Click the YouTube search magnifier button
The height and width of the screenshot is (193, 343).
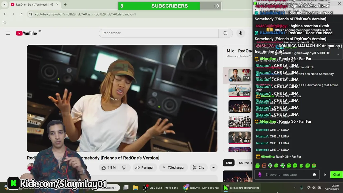(x=226, y=33)
